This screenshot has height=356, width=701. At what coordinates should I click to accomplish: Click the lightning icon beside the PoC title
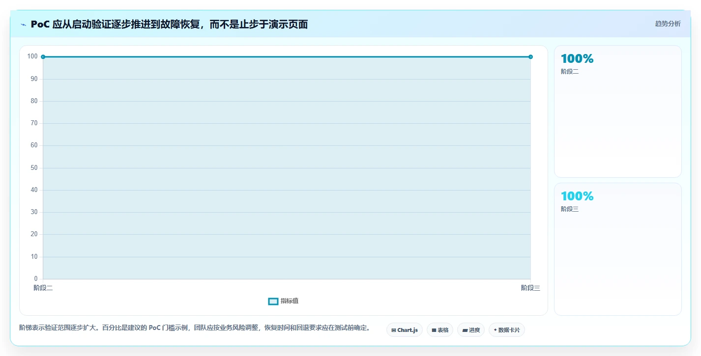coord(23,25)
